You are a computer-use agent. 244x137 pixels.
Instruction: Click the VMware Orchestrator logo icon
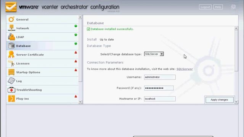[x=11, y=7]
